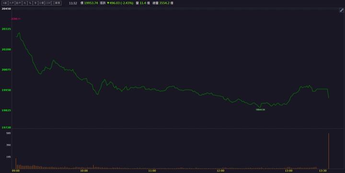Image resolution: width=345 pixels, height=173 pixels.
Task: Click the 19953.74 price readout
Action: pyautogui.click(x=91, y=3)
